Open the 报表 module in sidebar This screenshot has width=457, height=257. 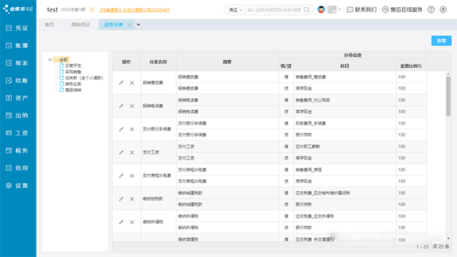coord(17,63)
